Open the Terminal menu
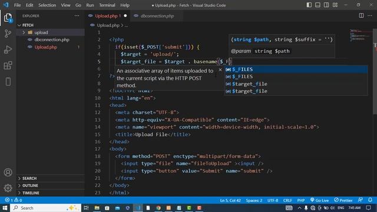Screen dimensions: 377x212 click(107, 5)
